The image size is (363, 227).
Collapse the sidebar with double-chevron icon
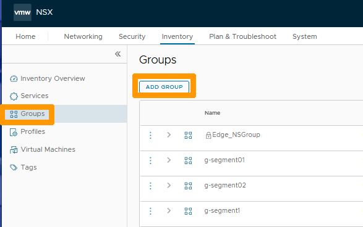click(x=118, y=54)
